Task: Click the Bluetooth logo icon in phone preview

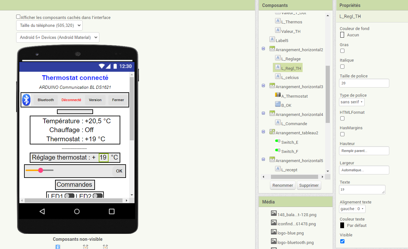Action: tap(26, 100)
